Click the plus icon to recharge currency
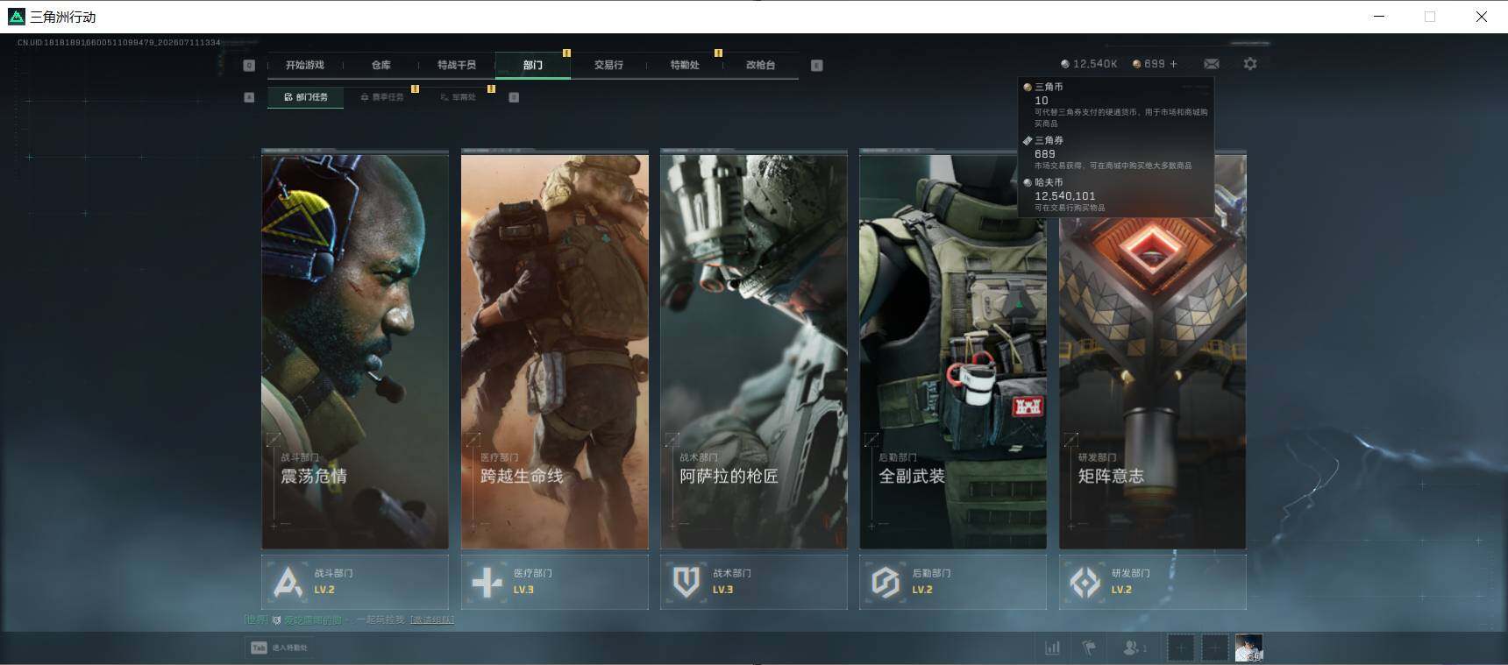 coord(1174,64)
